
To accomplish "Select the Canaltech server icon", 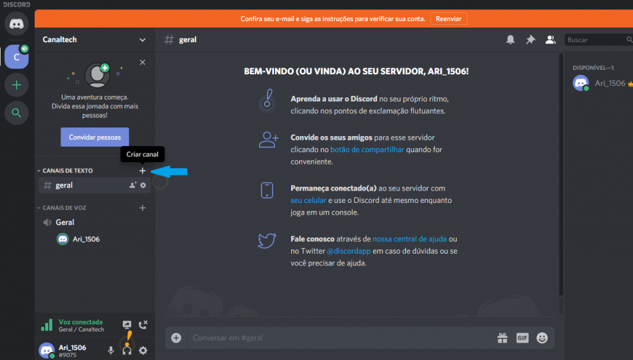I will pos(17,57).
